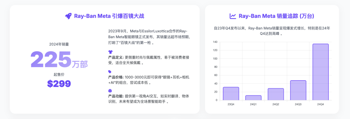
Task: Select the 24Q3 bar in the chart
Action: tap(298, 90)
